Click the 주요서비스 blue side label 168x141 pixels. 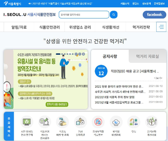9,126
